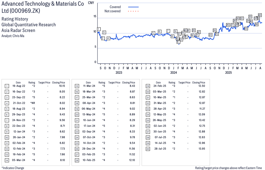The height and width of the screenshot is (170, 265).
Task: Click row number box 4 in first table
Action: (7, 103)
